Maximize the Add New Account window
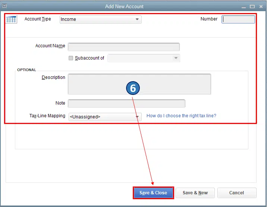The height and width of the screenshot is (207, 267). coord(252,7)
